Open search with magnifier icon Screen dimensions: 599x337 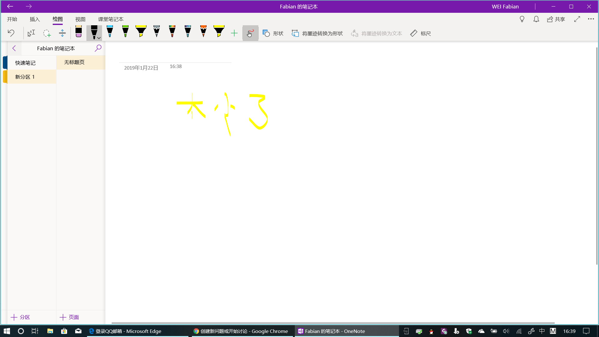tap(98, 48)
